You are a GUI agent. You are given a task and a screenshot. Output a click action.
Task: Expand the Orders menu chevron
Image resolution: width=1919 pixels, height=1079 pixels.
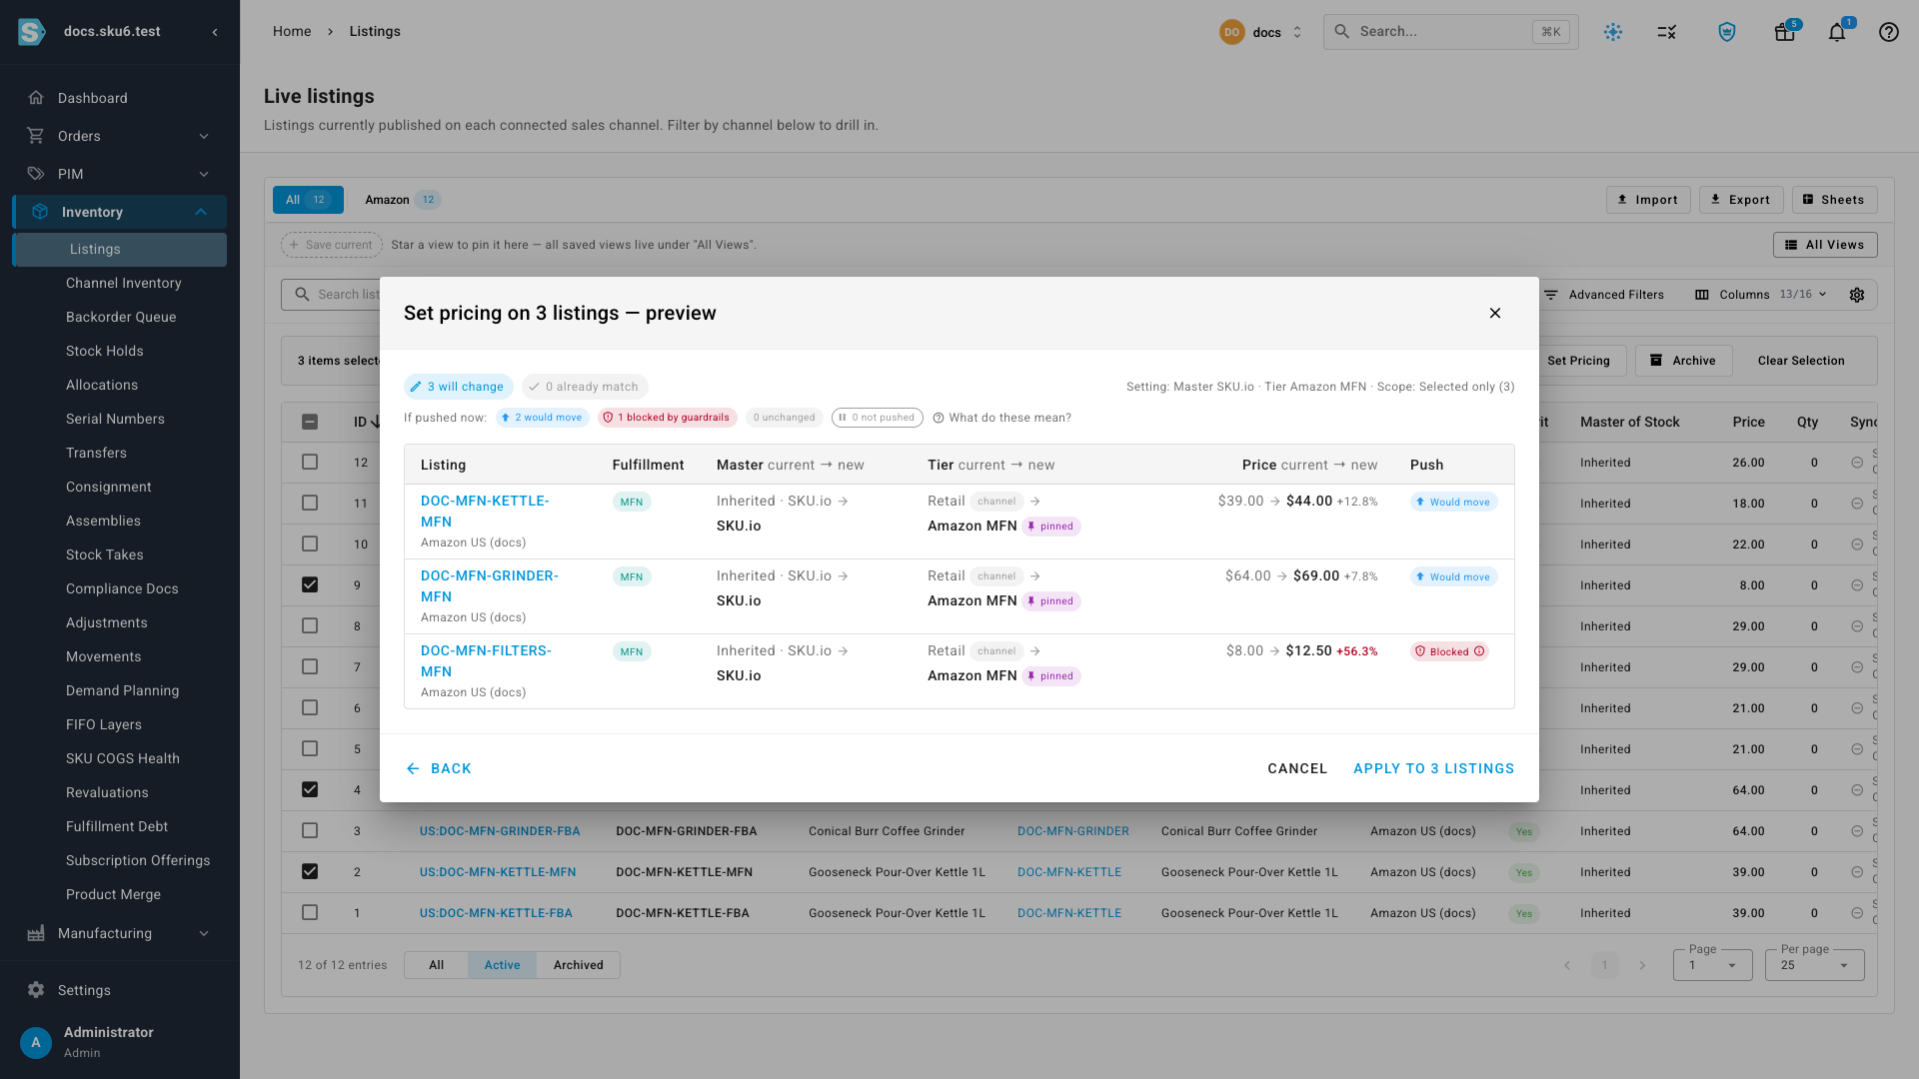pos(204,136)
